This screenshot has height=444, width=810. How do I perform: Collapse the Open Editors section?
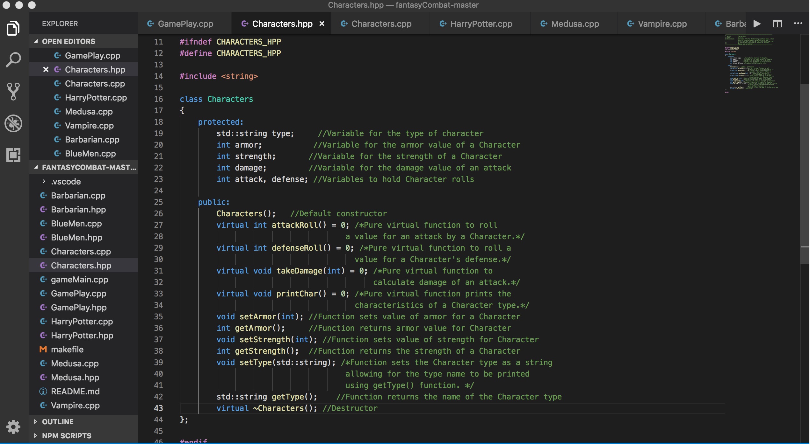(x=36, y=41)
